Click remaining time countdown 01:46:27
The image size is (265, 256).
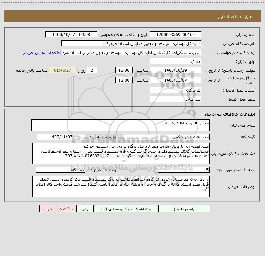tap(63, 70)
